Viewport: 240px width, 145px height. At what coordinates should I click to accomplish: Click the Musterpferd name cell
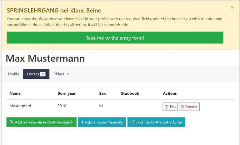20,106
